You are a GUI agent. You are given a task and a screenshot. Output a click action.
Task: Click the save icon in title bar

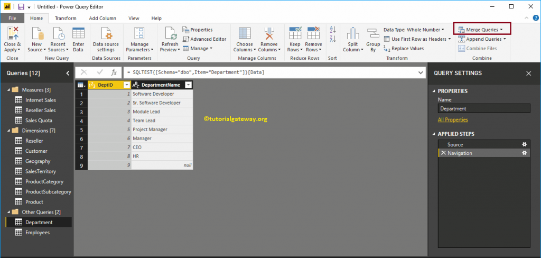[x=21, y=6]
